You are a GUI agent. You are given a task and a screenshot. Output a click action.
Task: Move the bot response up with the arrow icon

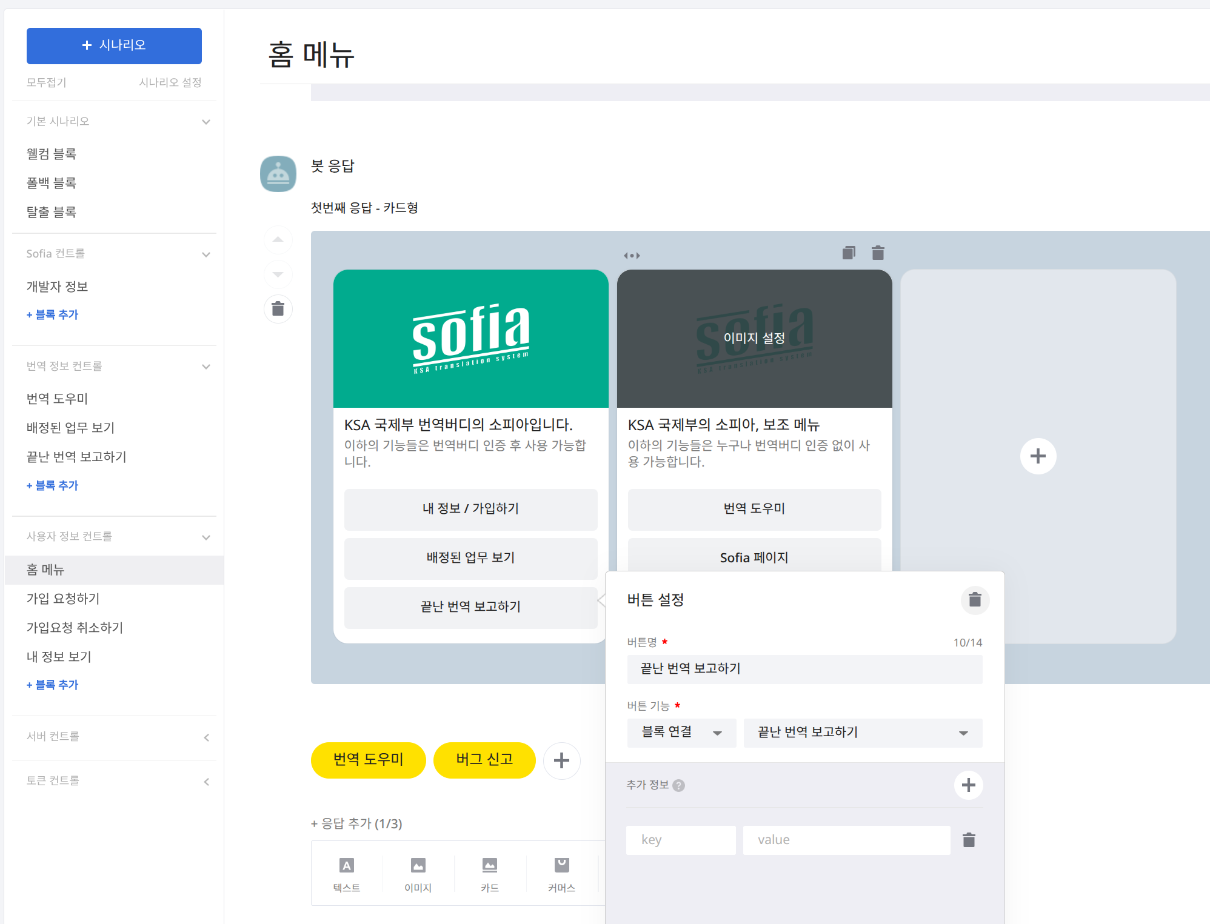(278, 239)
